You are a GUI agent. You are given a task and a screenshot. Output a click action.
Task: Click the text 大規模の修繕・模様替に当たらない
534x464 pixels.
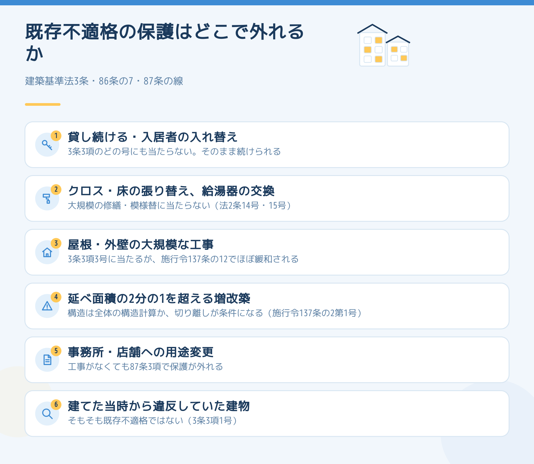(139, 205)
